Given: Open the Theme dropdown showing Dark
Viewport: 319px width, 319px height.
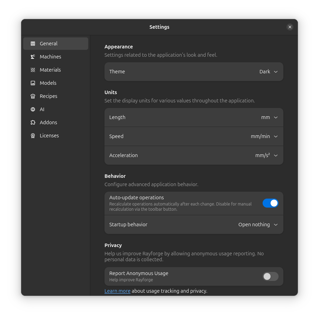Looking at the screenshot, I should click(x=268, y=72).
